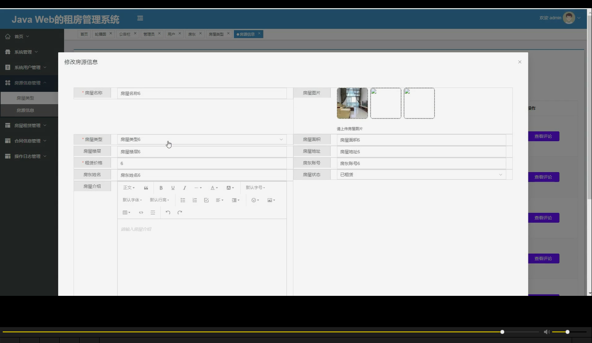This screenshot has width=592, height=343.
Task: Click the second 查看评论 button
Action: pos(543,177)
